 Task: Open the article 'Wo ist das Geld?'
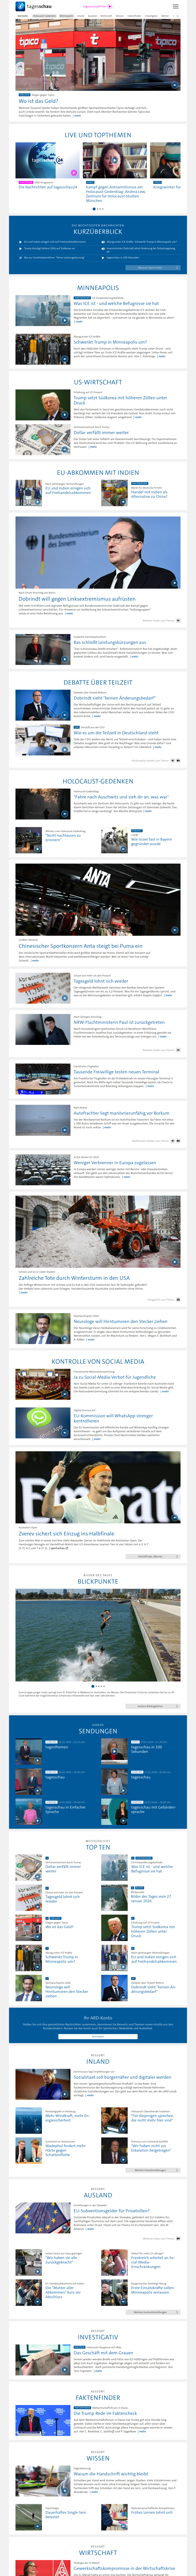click(38, 101)
